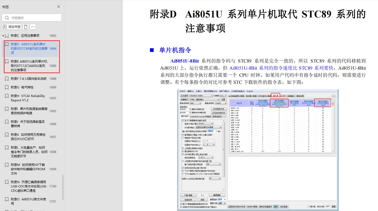Toggle 空闲状态时停止看门狗计数 checkbox
378x211 pixels.
click(183, 168)
